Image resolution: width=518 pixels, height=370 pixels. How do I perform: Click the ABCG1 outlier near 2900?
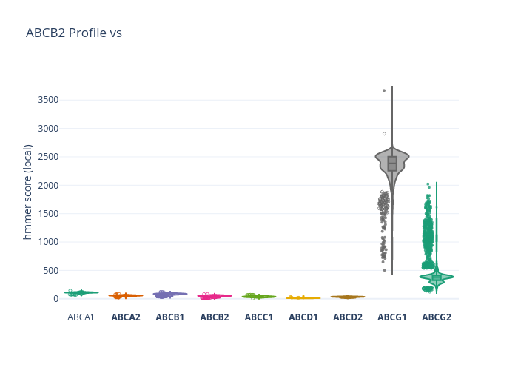point(384,134)
